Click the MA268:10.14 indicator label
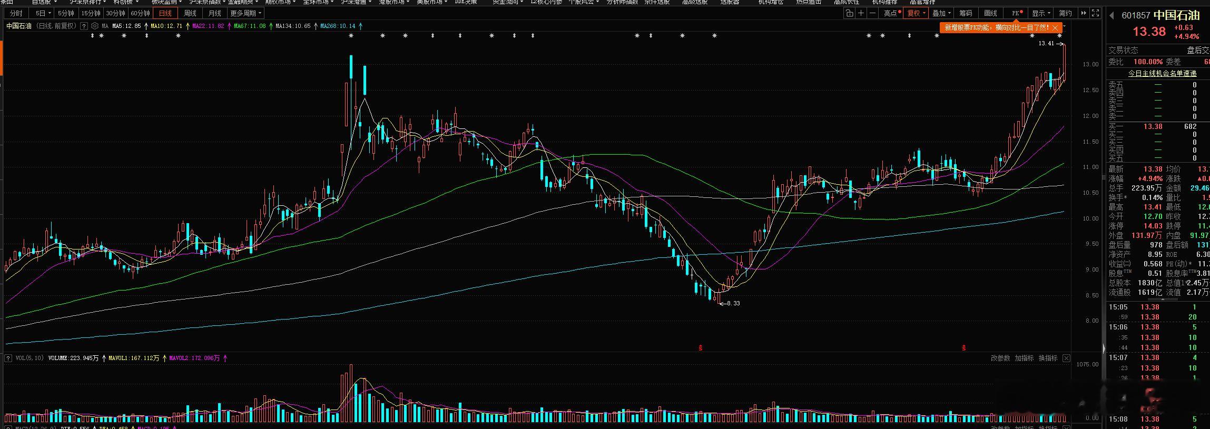 338,26
